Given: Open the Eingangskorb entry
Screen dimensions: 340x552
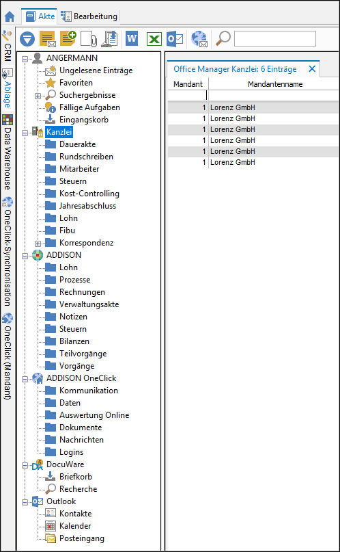Looking at the screenshot, I should [x=84, y=120].
